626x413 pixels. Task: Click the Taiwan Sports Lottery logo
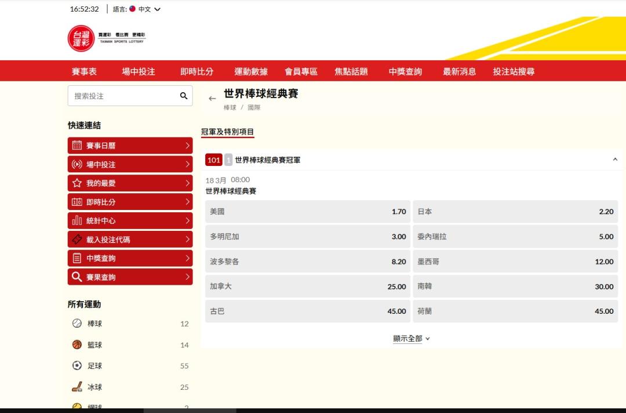[81, 38]
